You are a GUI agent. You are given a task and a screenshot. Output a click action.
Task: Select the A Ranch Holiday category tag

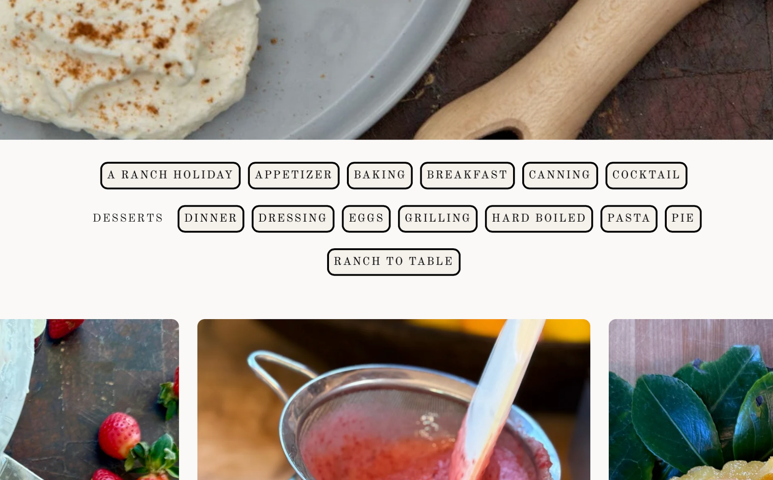(170, 175)
